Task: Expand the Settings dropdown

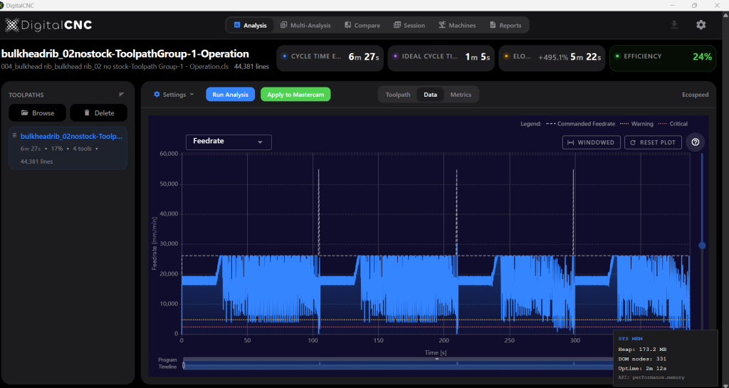Action: (x=174, y=94)
